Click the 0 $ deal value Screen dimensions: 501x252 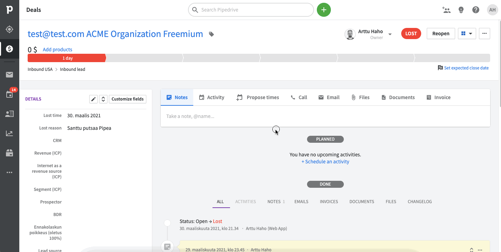click(x=32, y=50)
